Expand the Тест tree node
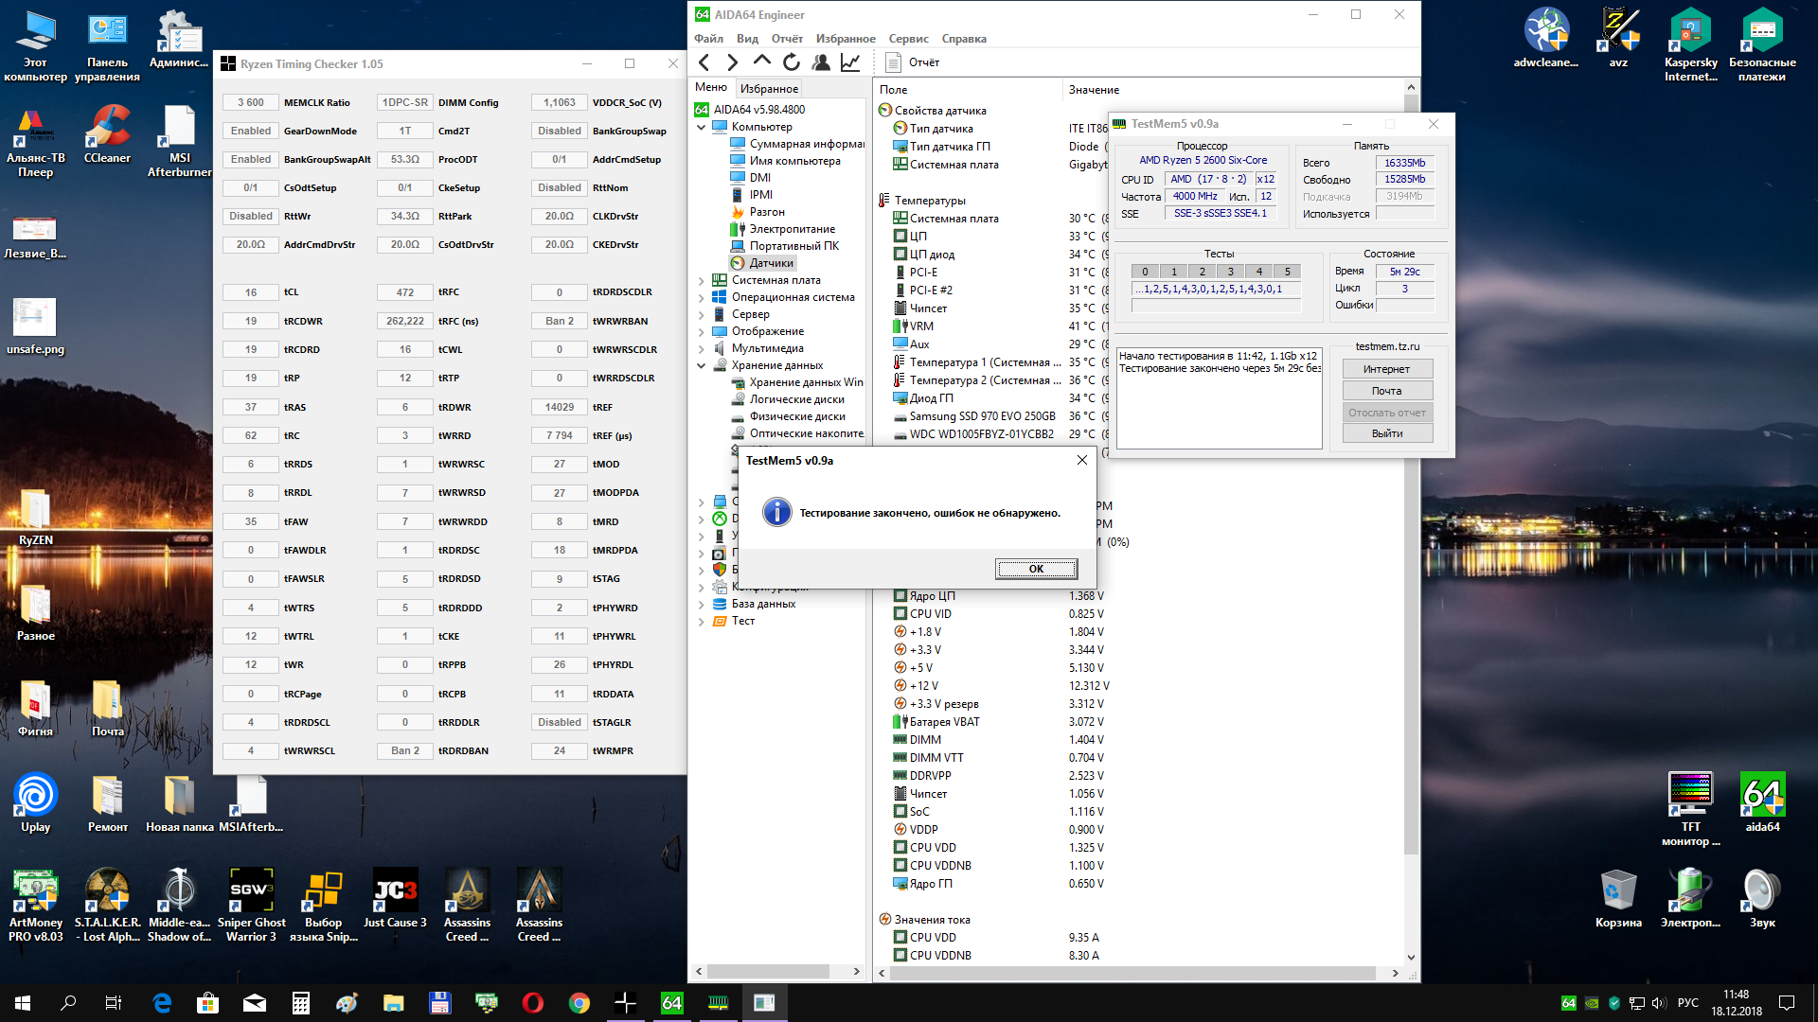 [702, 622]
